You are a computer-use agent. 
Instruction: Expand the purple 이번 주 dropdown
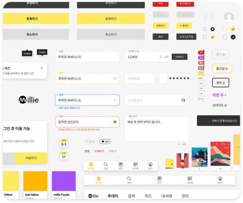(x=219, y=95)
